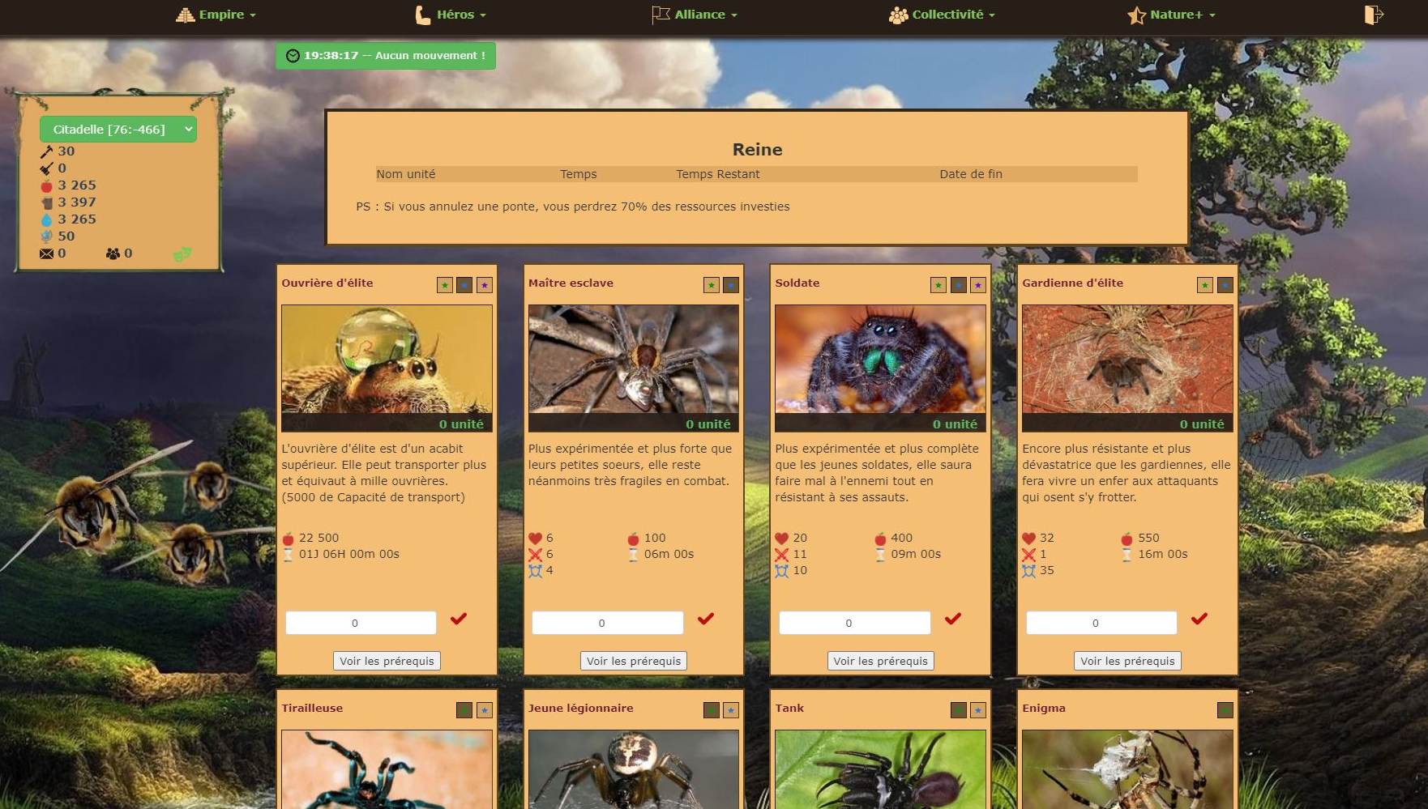Confirm Ouvrière d'élite with red checkmark
The height and width of the screenshot is (809, 1428).
coord(459,619)
